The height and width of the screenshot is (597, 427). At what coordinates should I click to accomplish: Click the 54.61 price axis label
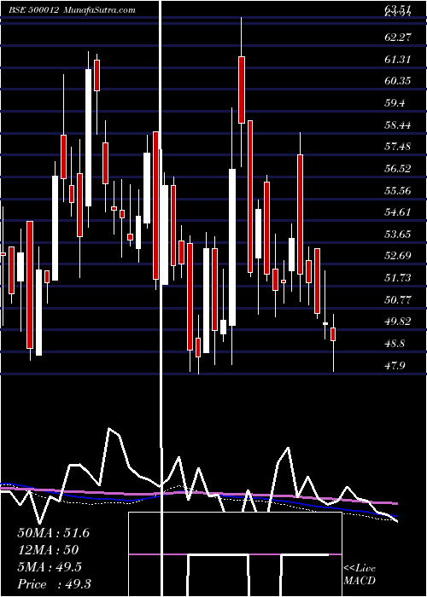tap(398, 212)
